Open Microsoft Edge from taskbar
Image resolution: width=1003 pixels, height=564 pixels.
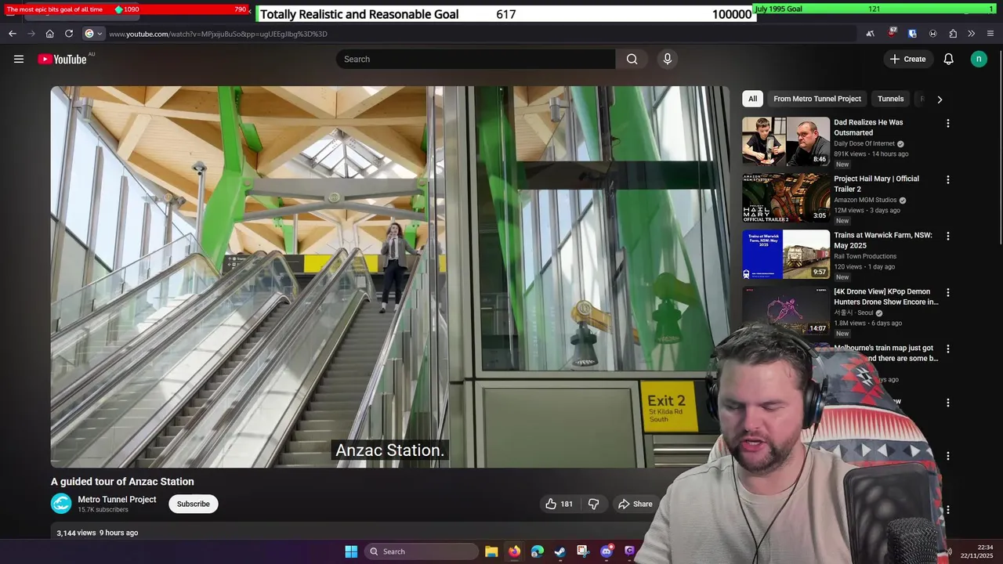click(x=537, y=551)
